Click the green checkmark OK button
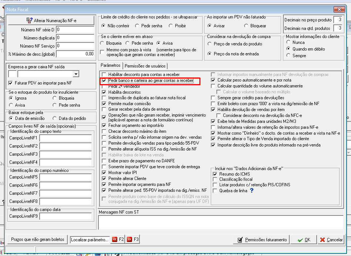The height and width of the screenshot is (256, 351). 304,240
